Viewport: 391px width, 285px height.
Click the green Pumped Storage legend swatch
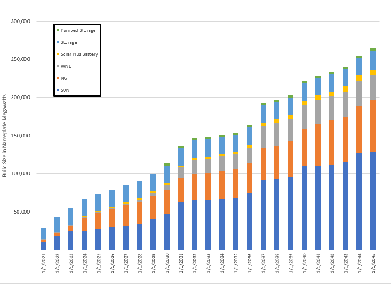click(x=58, y=30)
